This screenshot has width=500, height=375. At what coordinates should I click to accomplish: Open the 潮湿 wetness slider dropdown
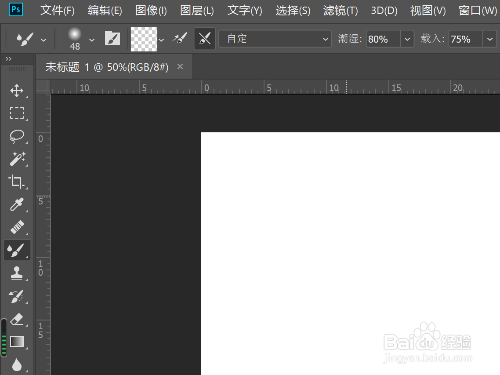click(407, 39)
